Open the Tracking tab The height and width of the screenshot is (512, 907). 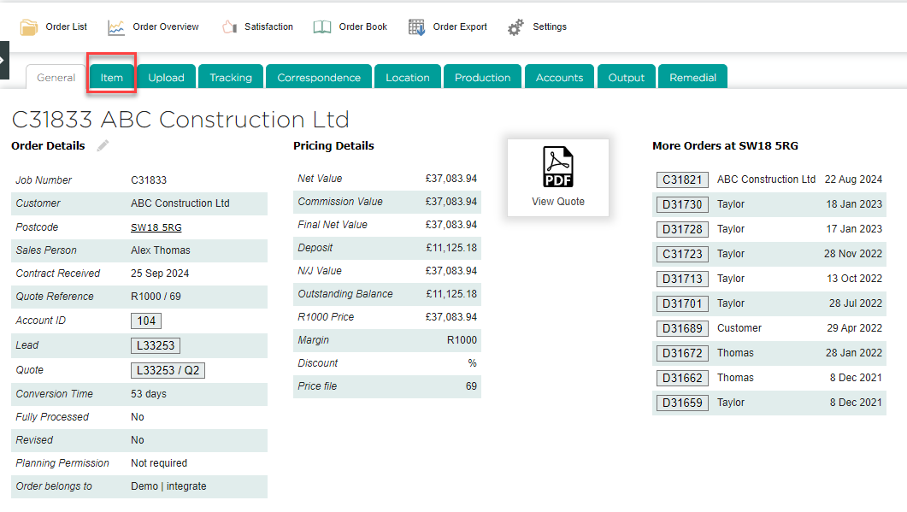point(231,77)
